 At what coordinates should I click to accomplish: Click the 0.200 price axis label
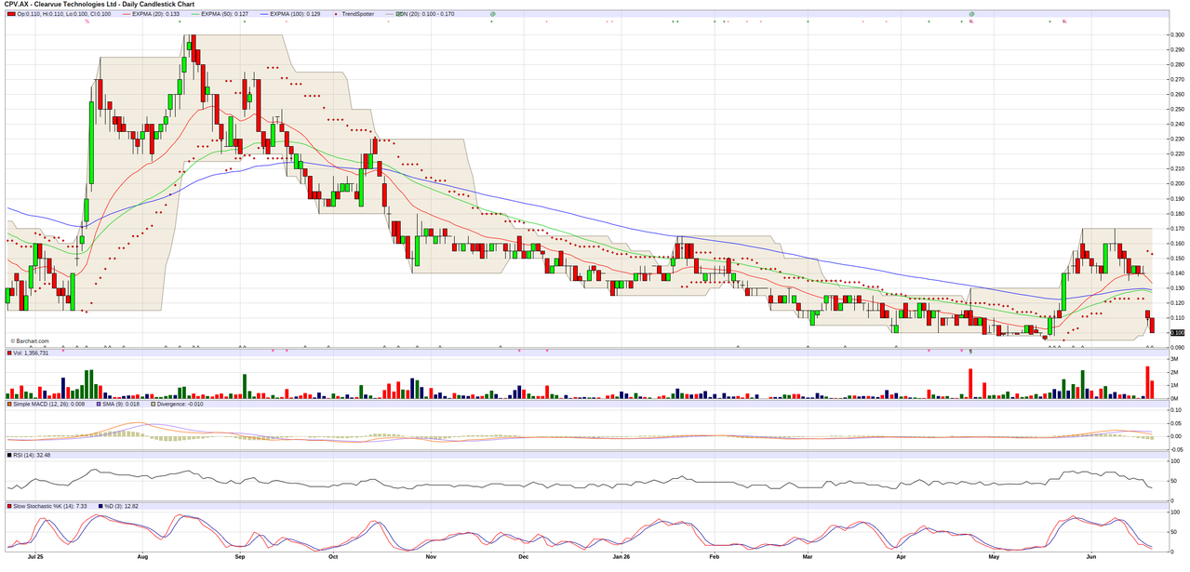[1177, 184]
